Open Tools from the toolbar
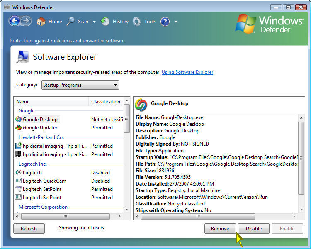 coord(150,22)
